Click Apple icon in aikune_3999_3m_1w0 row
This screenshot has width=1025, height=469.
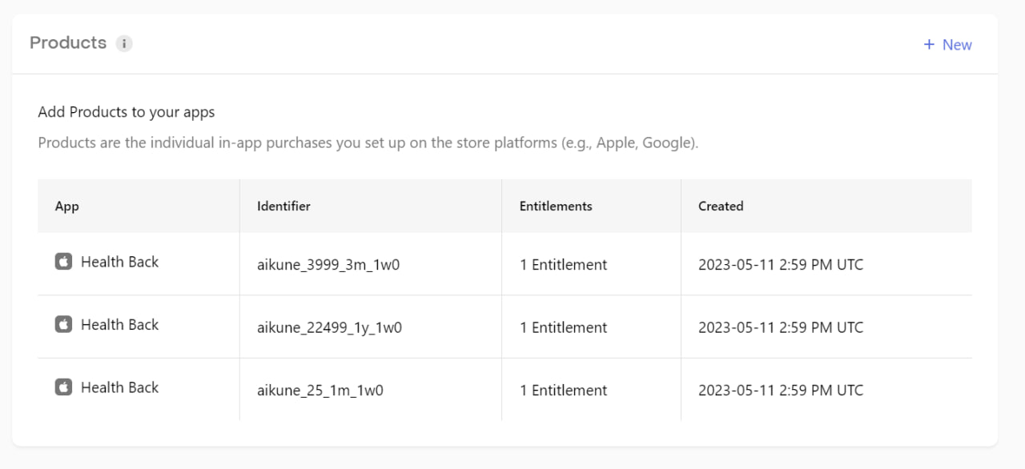(63, 262)
